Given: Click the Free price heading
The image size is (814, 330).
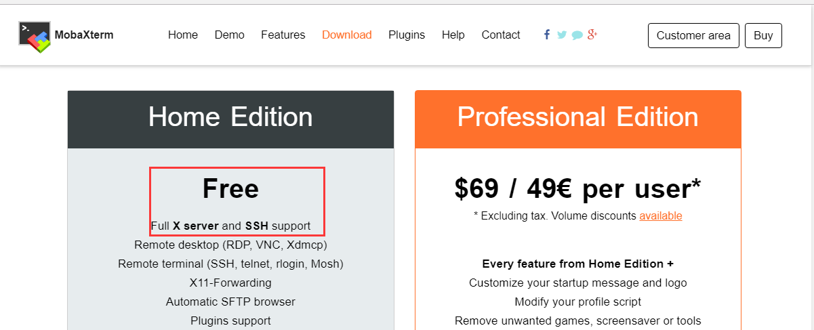Looking at the screenshot, I should pos(230,188).
